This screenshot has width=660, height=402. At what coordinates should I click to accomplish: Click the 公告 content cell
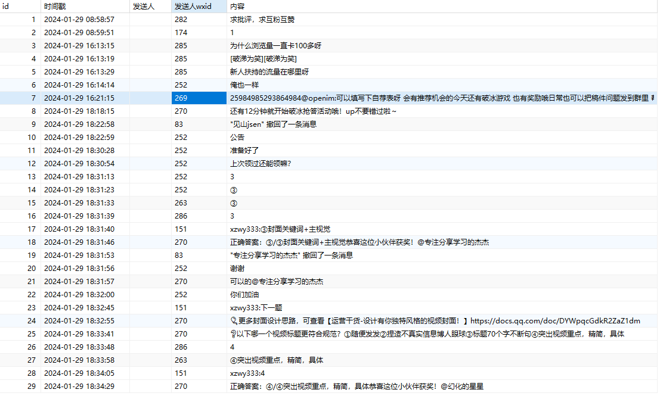tap(442, 137)
